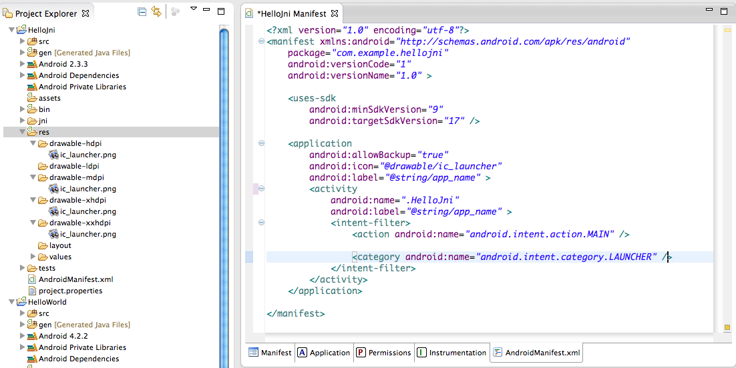736x368 pixels.
Task: Fold the intent-filter element in editor
Action: coord(261,223)
